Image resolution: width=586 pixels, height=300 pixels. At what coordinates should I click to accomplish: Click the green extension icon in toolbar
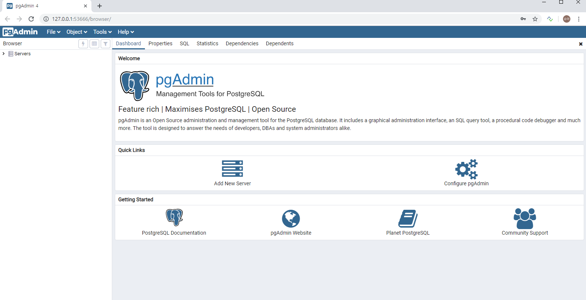click(x=550, y=19)
